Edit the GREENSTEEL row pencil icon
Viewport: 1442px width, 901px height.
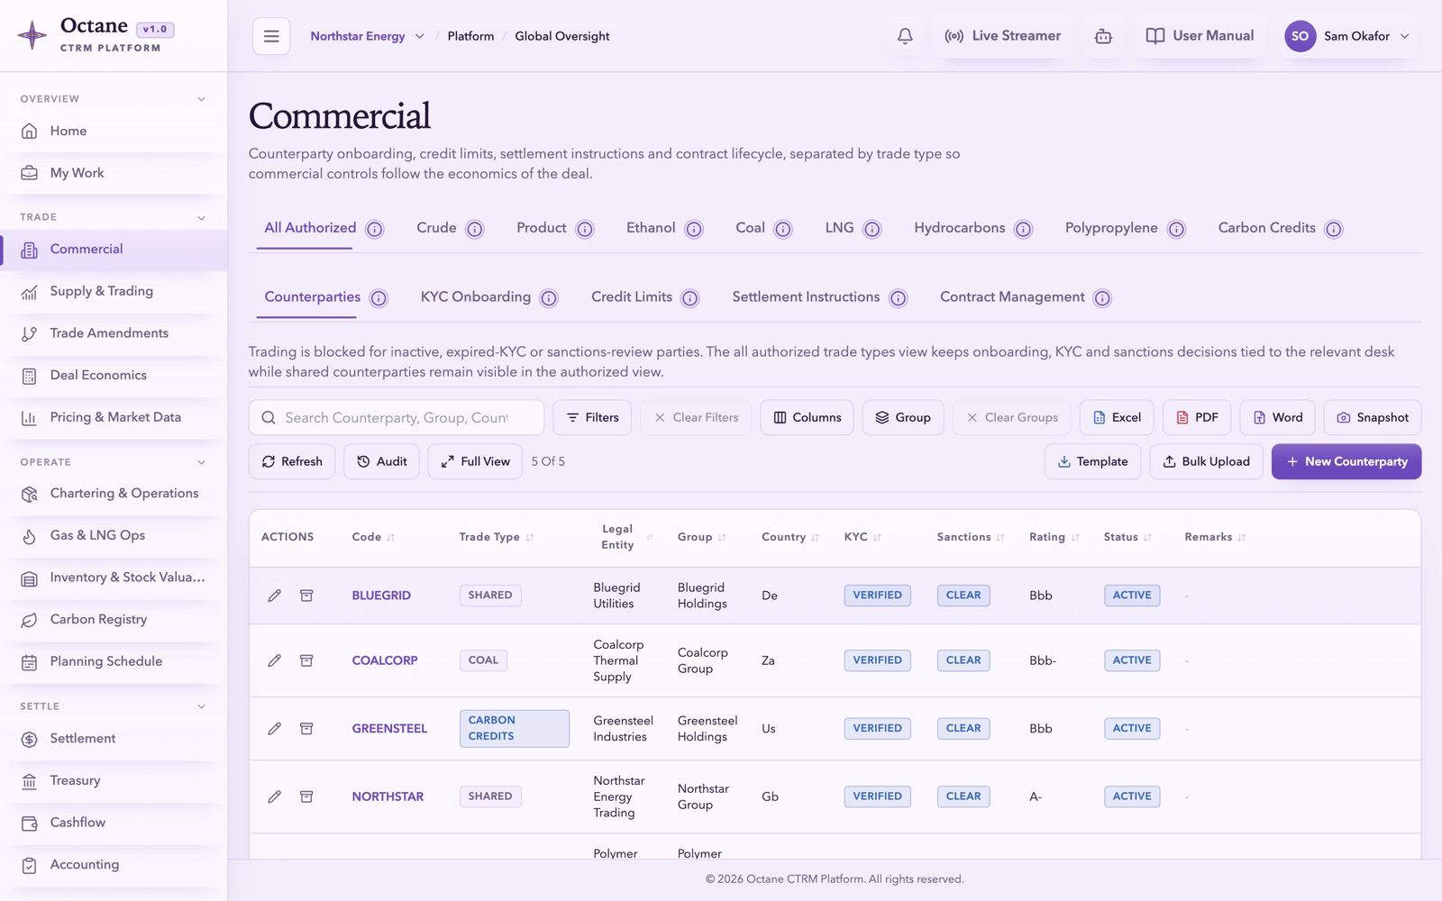(x=275, y=728)
